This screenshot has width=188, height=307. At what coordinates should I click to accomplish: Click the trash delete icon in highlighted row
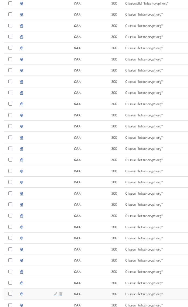[61, 294]
